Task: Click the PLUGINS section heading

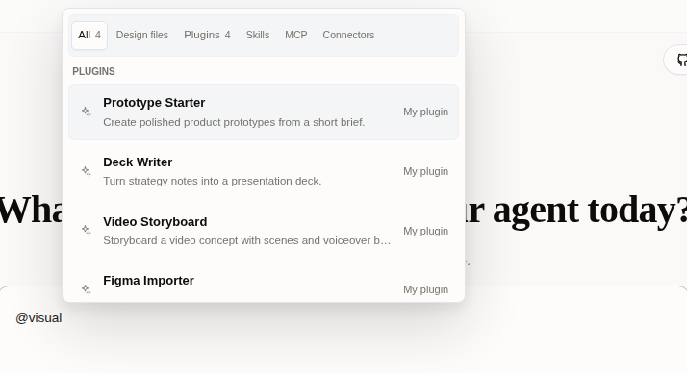Action: (93, 71)
